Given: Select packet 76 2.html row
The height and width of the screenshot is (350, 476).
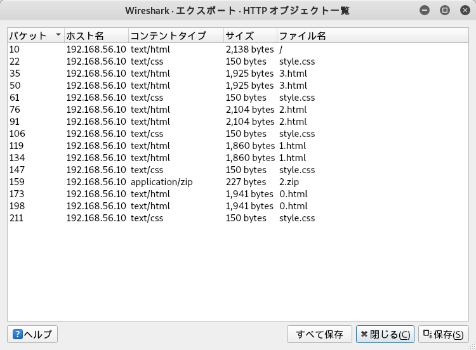Looking at the screenshot, I should [238, 110].
